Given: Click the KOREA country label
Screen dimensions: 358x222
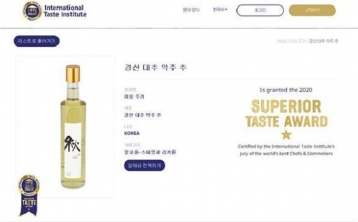Looking at the screenshot, I should [131, 133].
